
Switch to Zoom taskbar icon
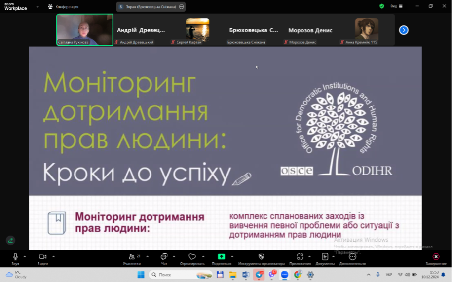285,275
